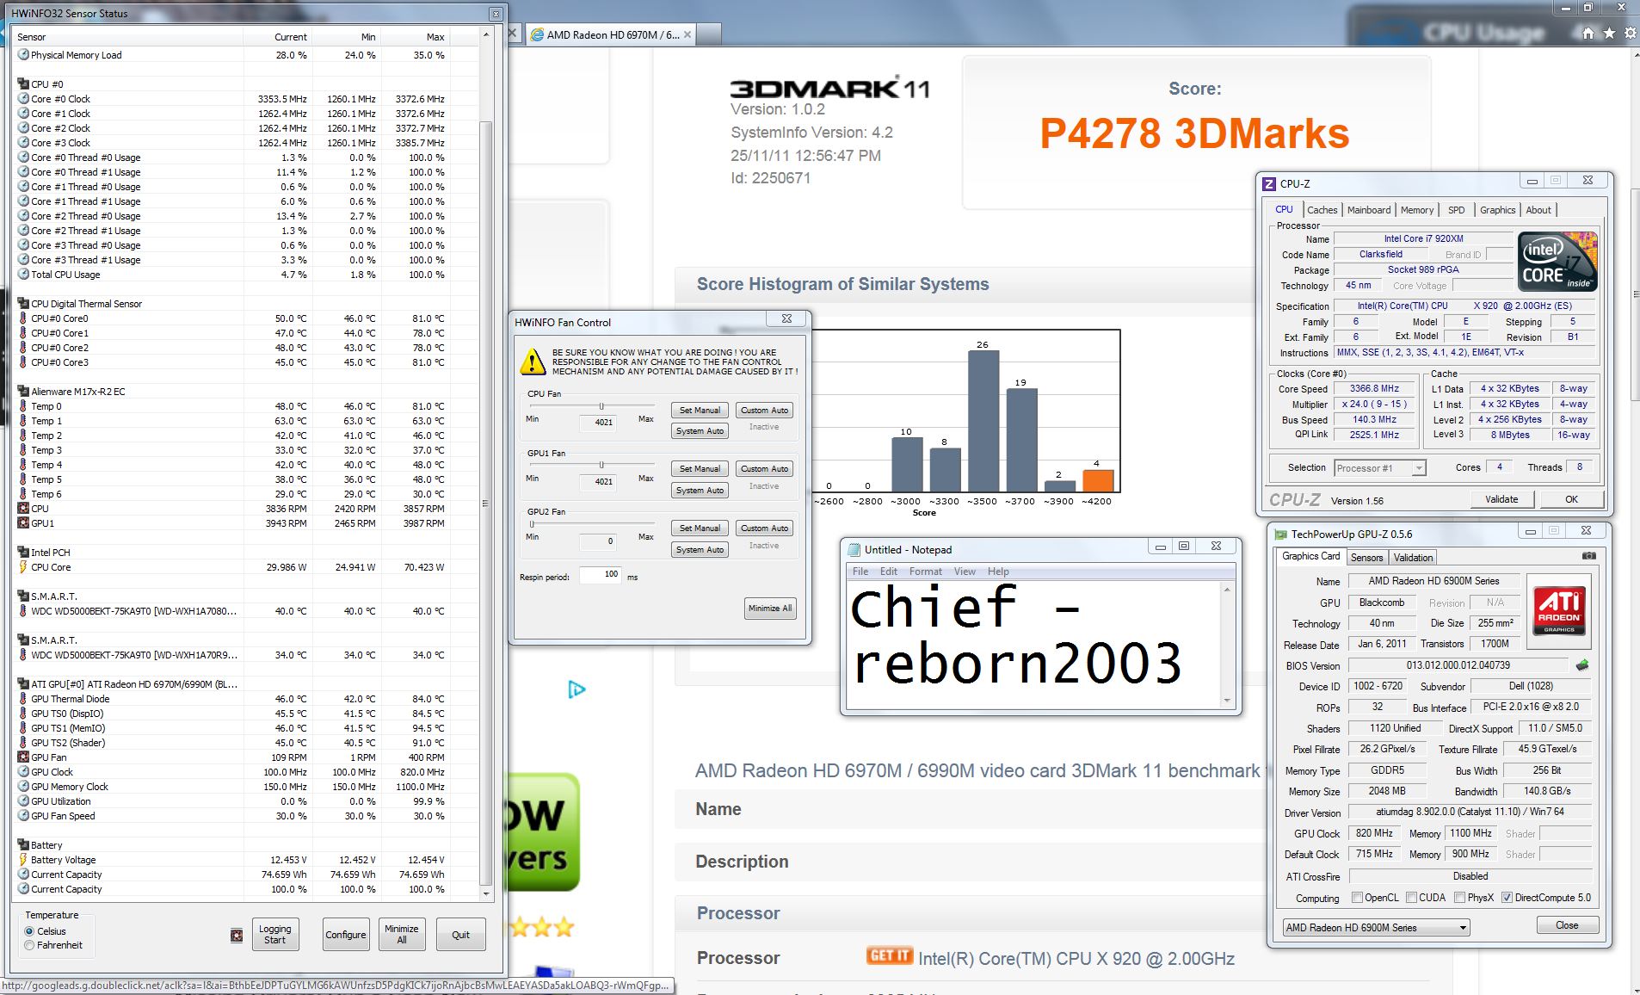Click the ATI Radeon logo in GPU-Z

tap(1558, 611)
